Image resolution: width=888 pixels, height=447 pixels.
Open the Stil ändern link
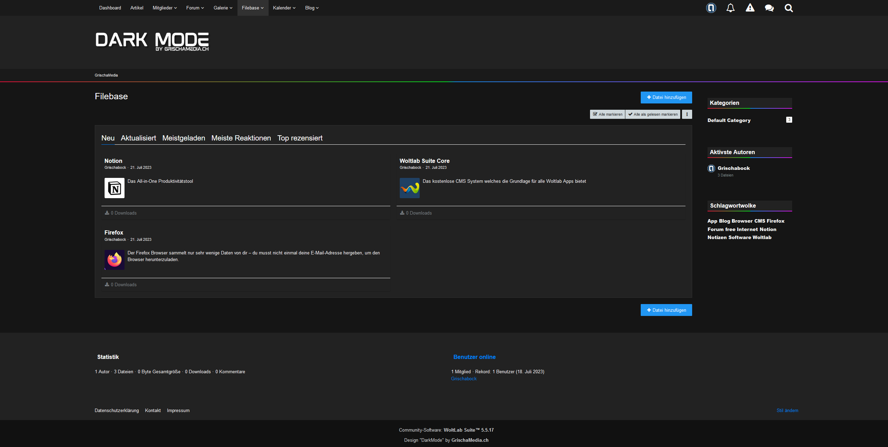[x=787, y=410]
